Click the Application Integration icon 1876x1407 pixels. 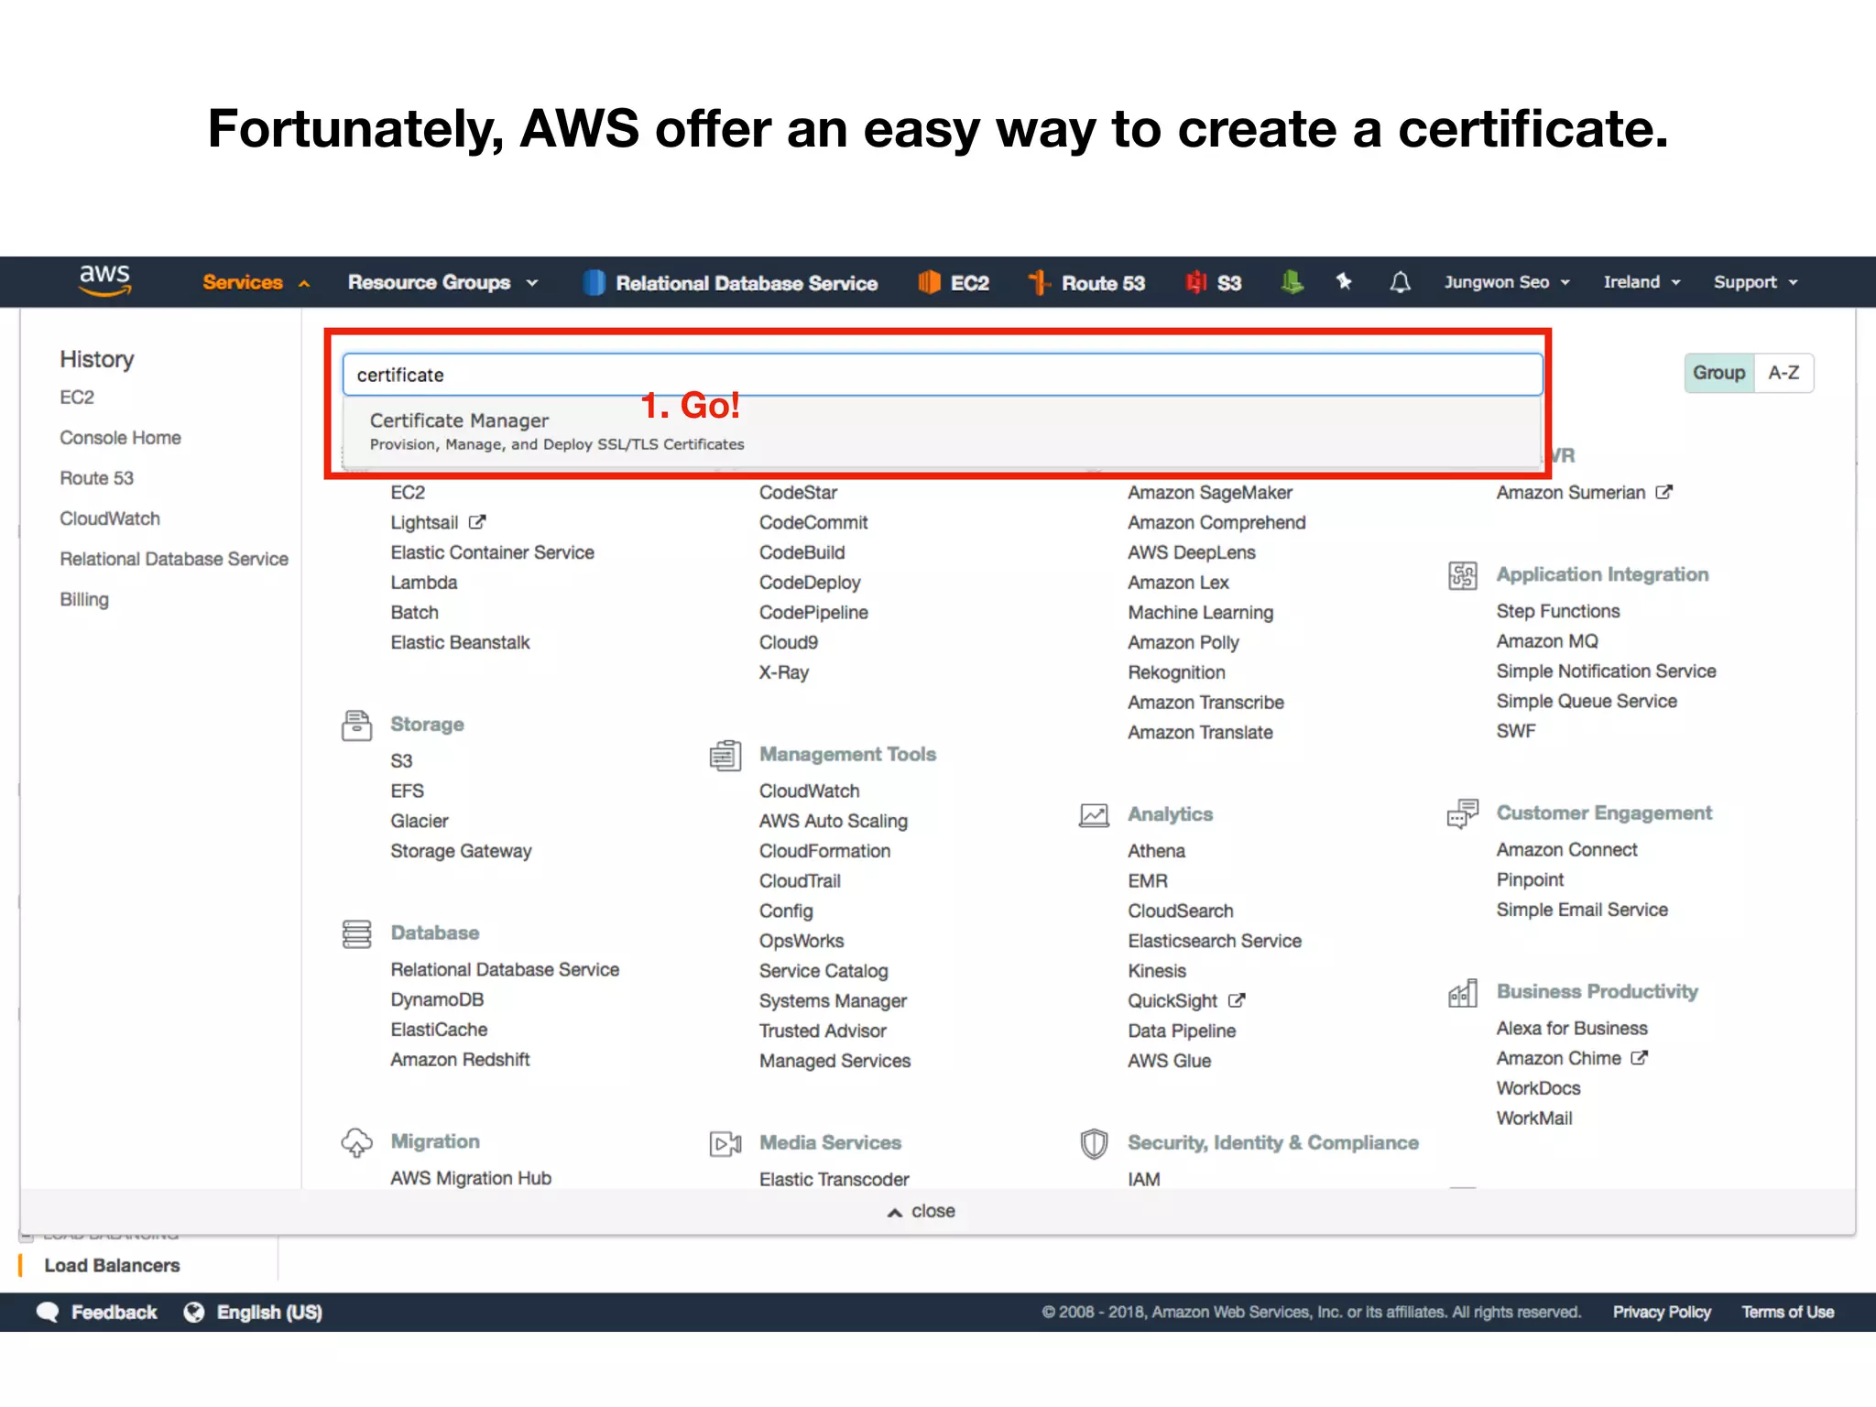pos(1463,575)
